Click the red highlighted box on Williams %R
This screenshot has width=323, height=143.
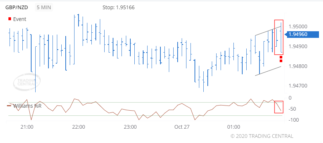coord(279,107)
